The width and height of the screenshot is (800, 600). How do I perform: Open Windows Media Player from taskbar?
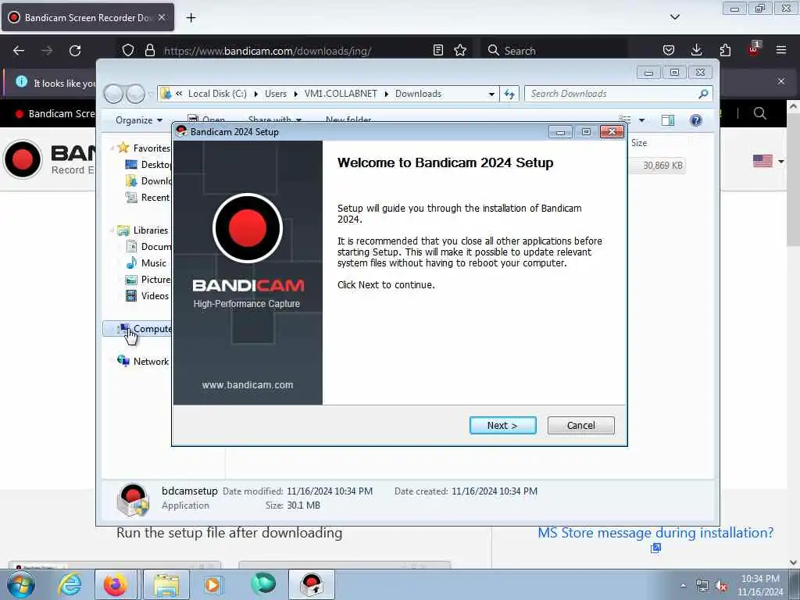(213, 584)
